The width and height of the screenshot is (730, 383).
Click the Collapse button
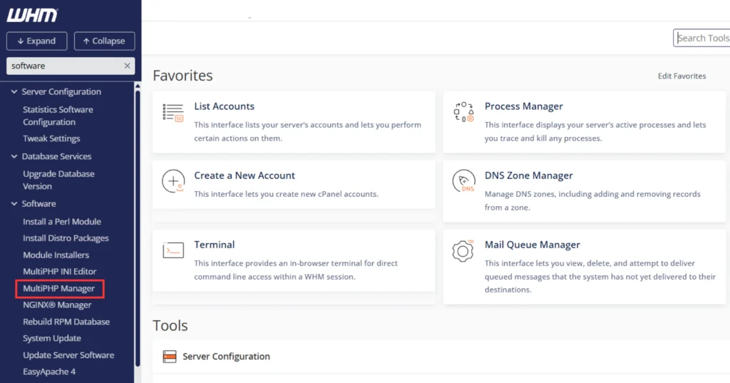104,41
